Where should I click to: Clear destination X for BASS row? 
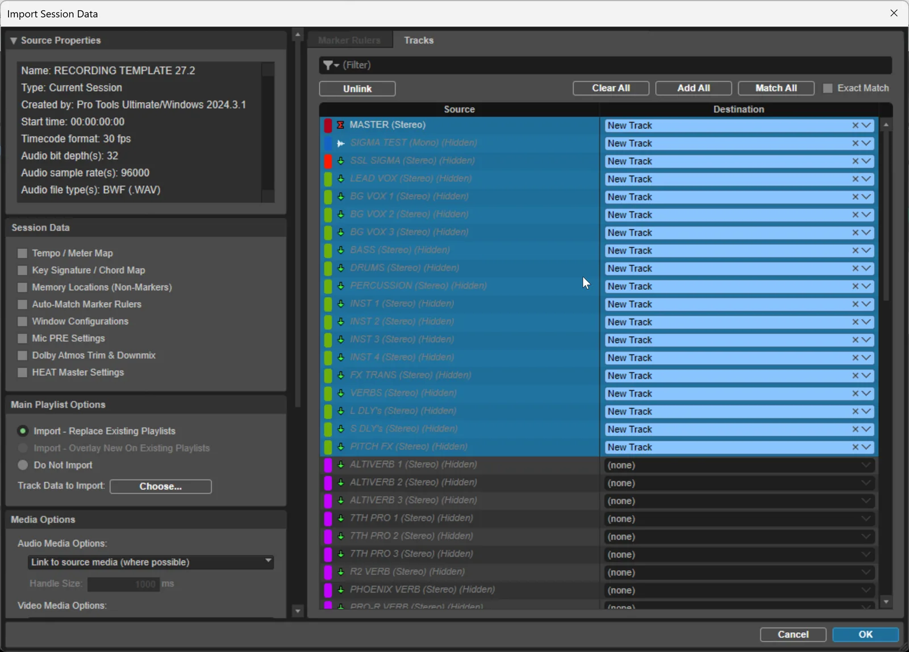[855, 250]
